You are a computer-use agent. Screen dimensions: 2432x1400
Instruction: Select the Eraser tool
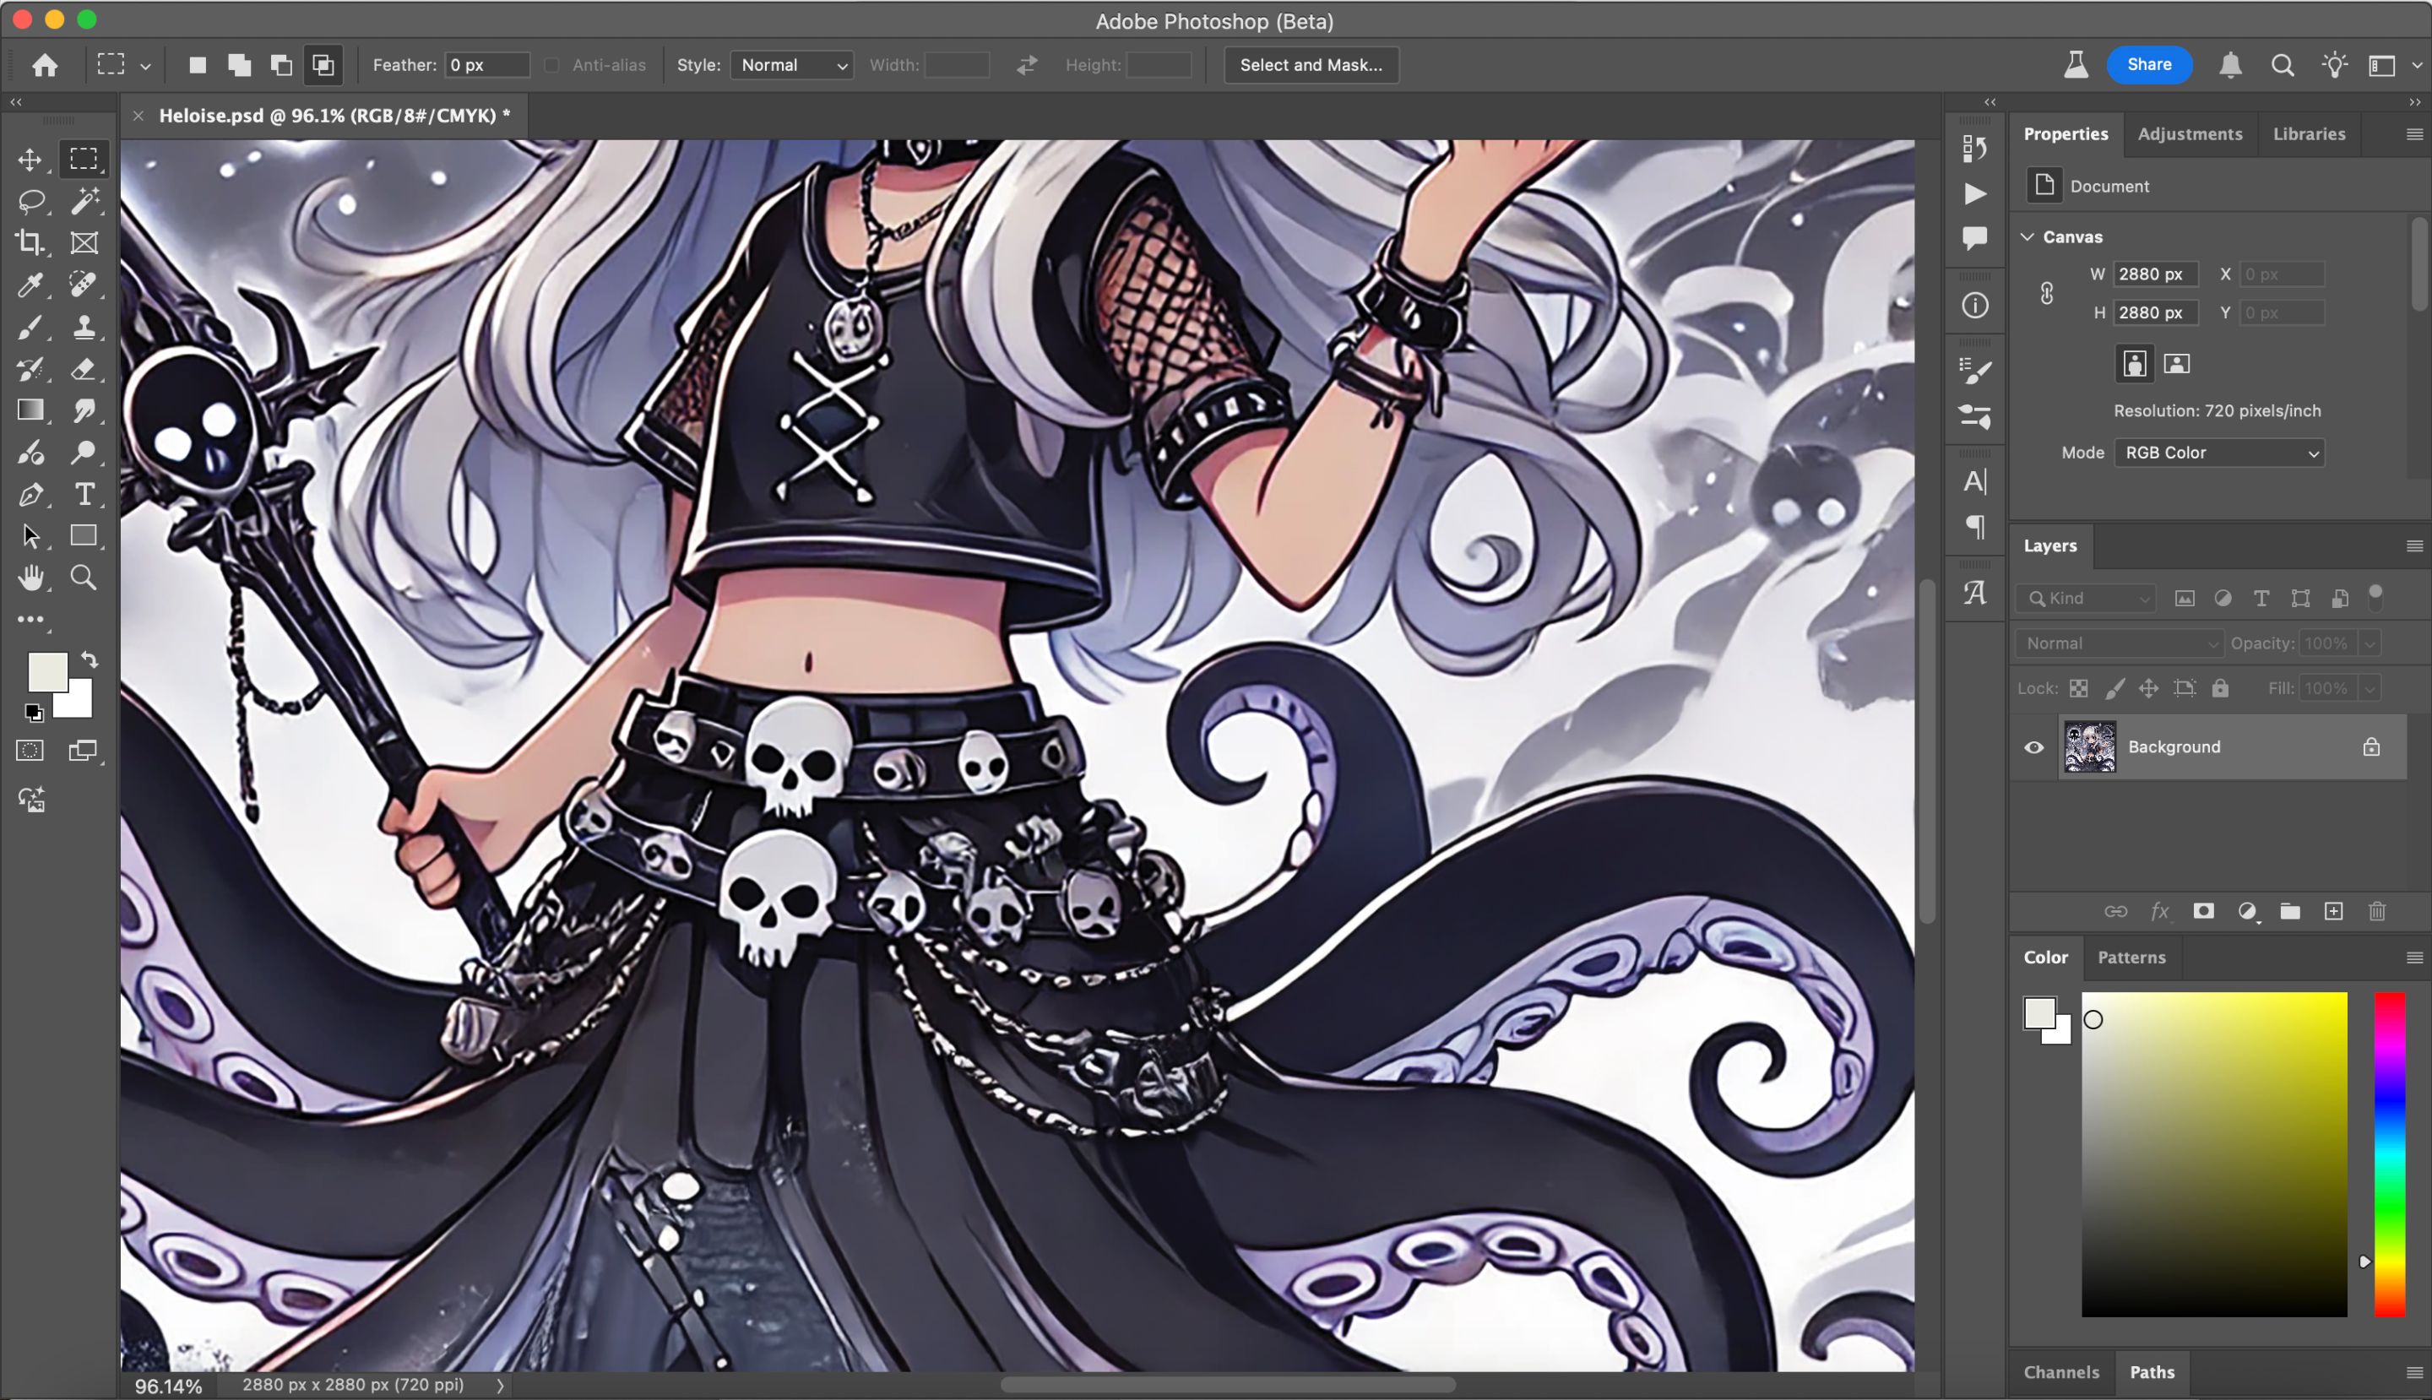coord(84,368)
